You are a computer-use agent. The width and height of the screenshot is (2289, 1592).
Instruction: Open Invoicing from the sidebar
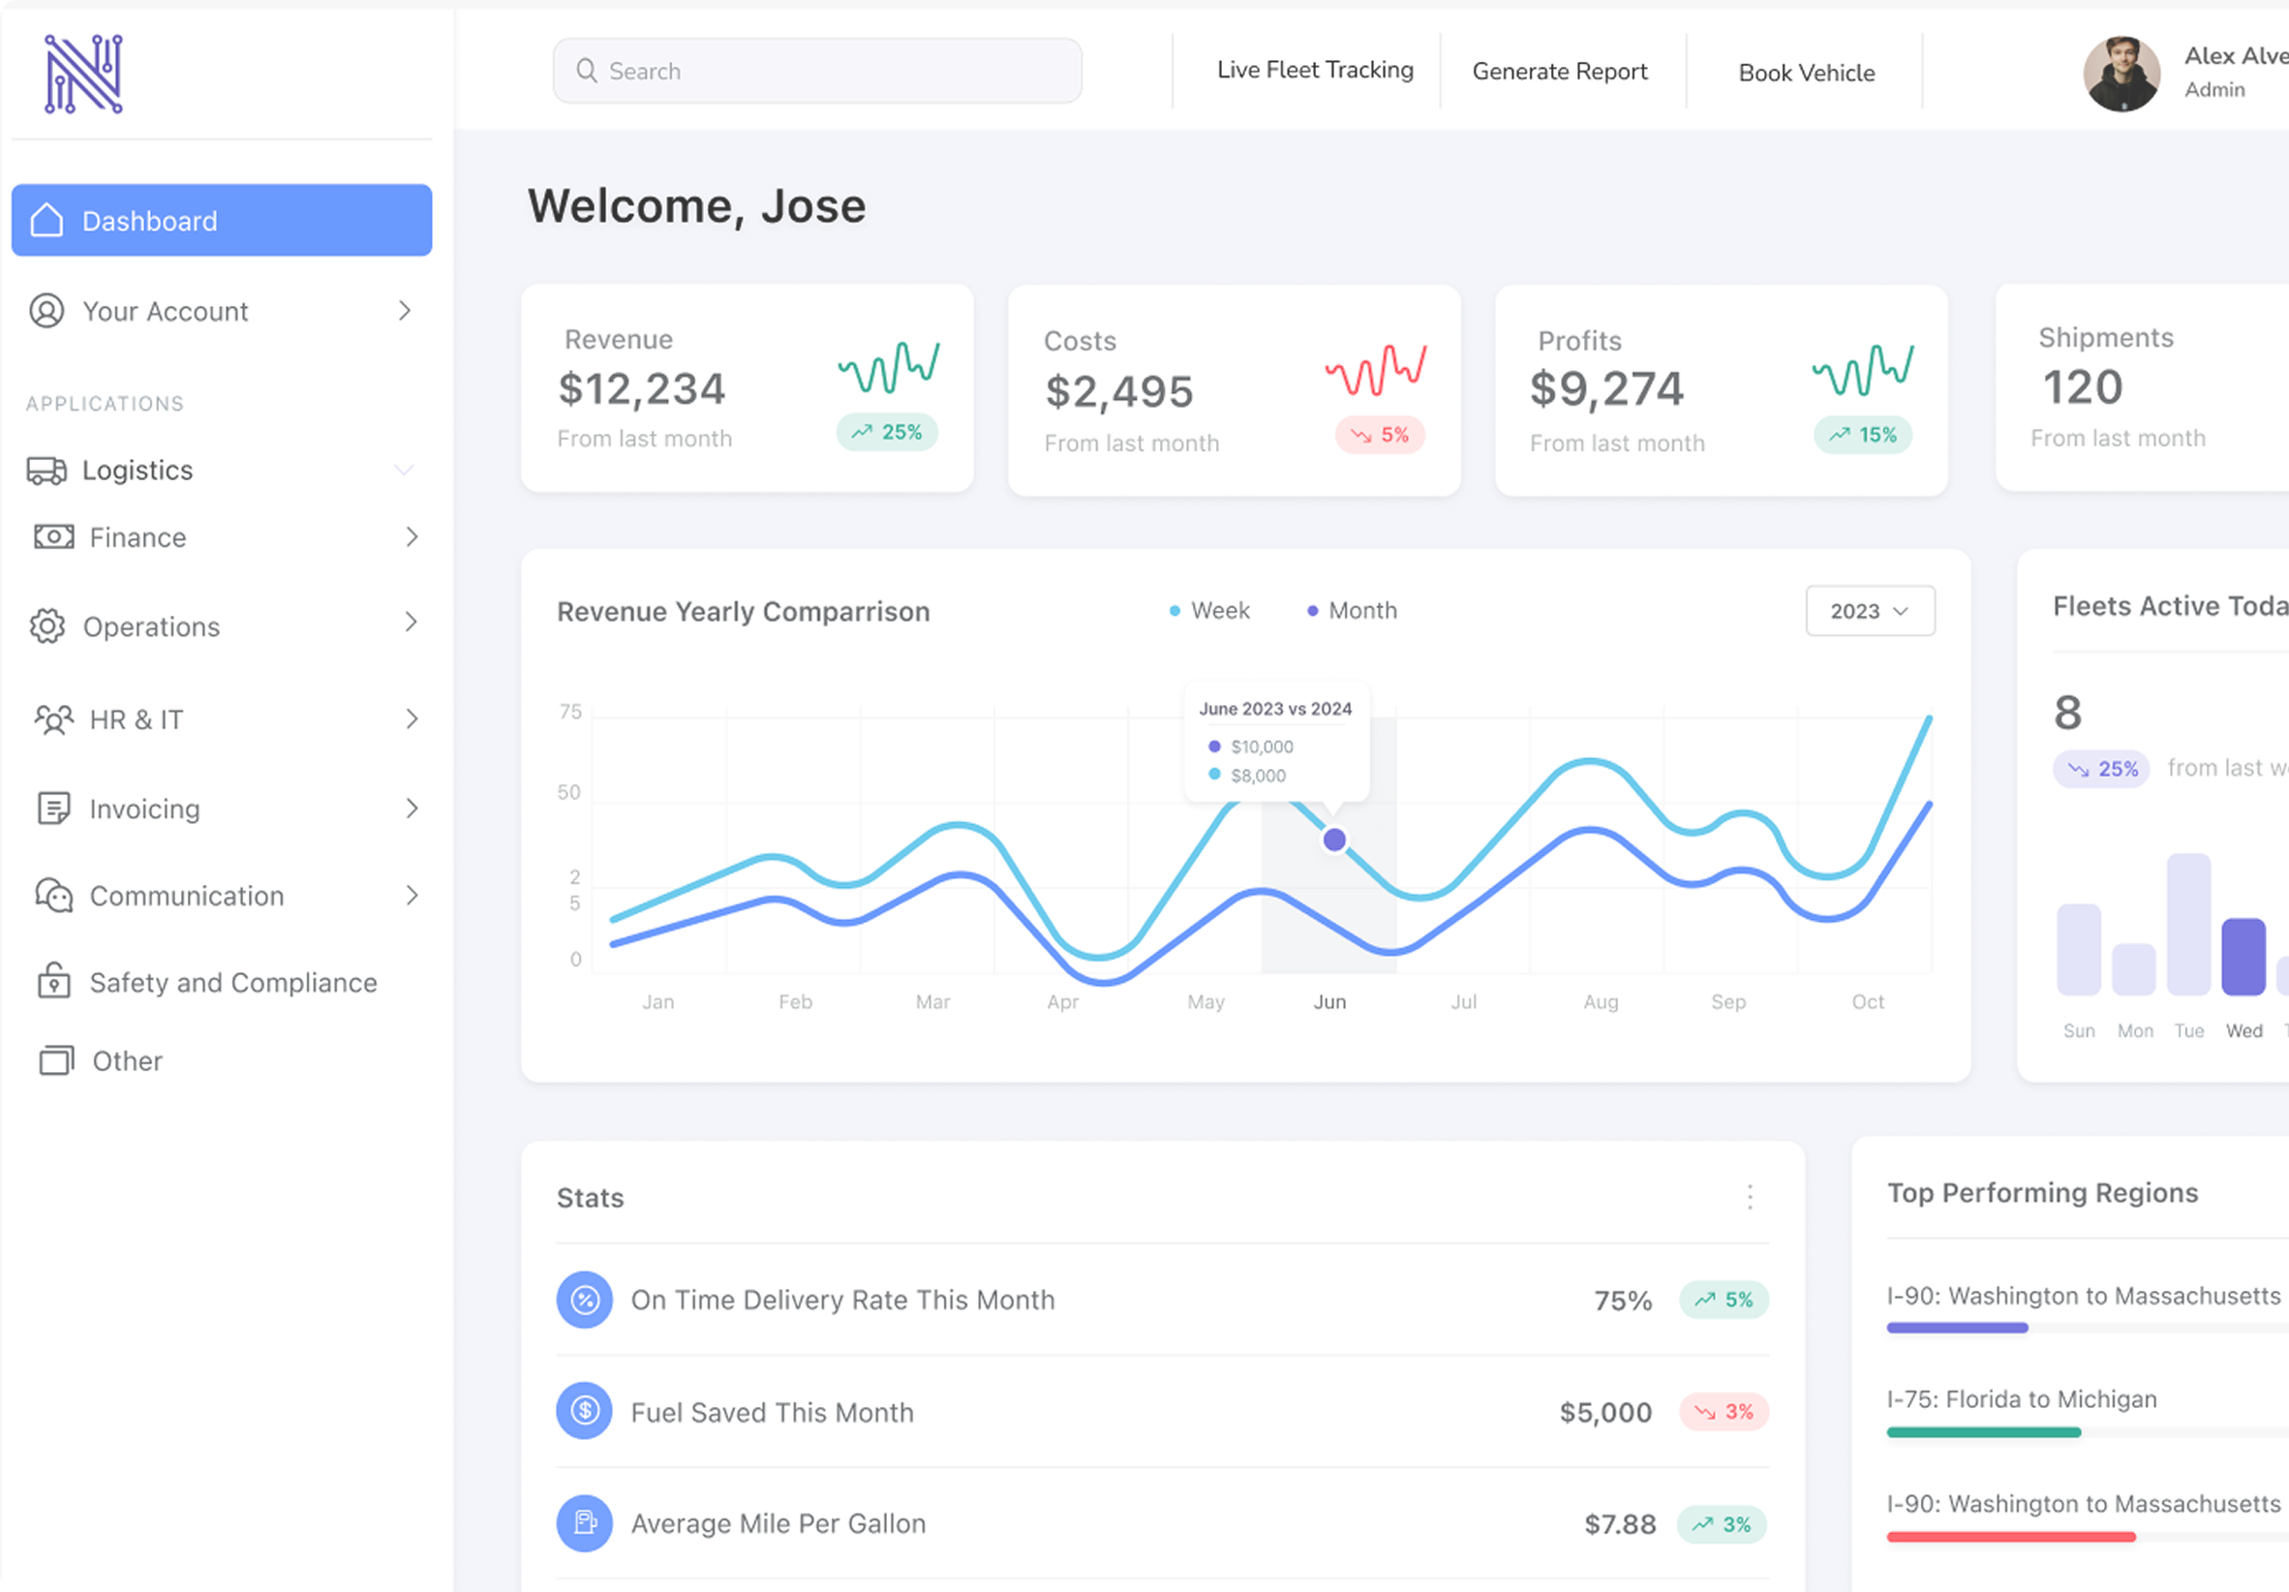point(144,809)
